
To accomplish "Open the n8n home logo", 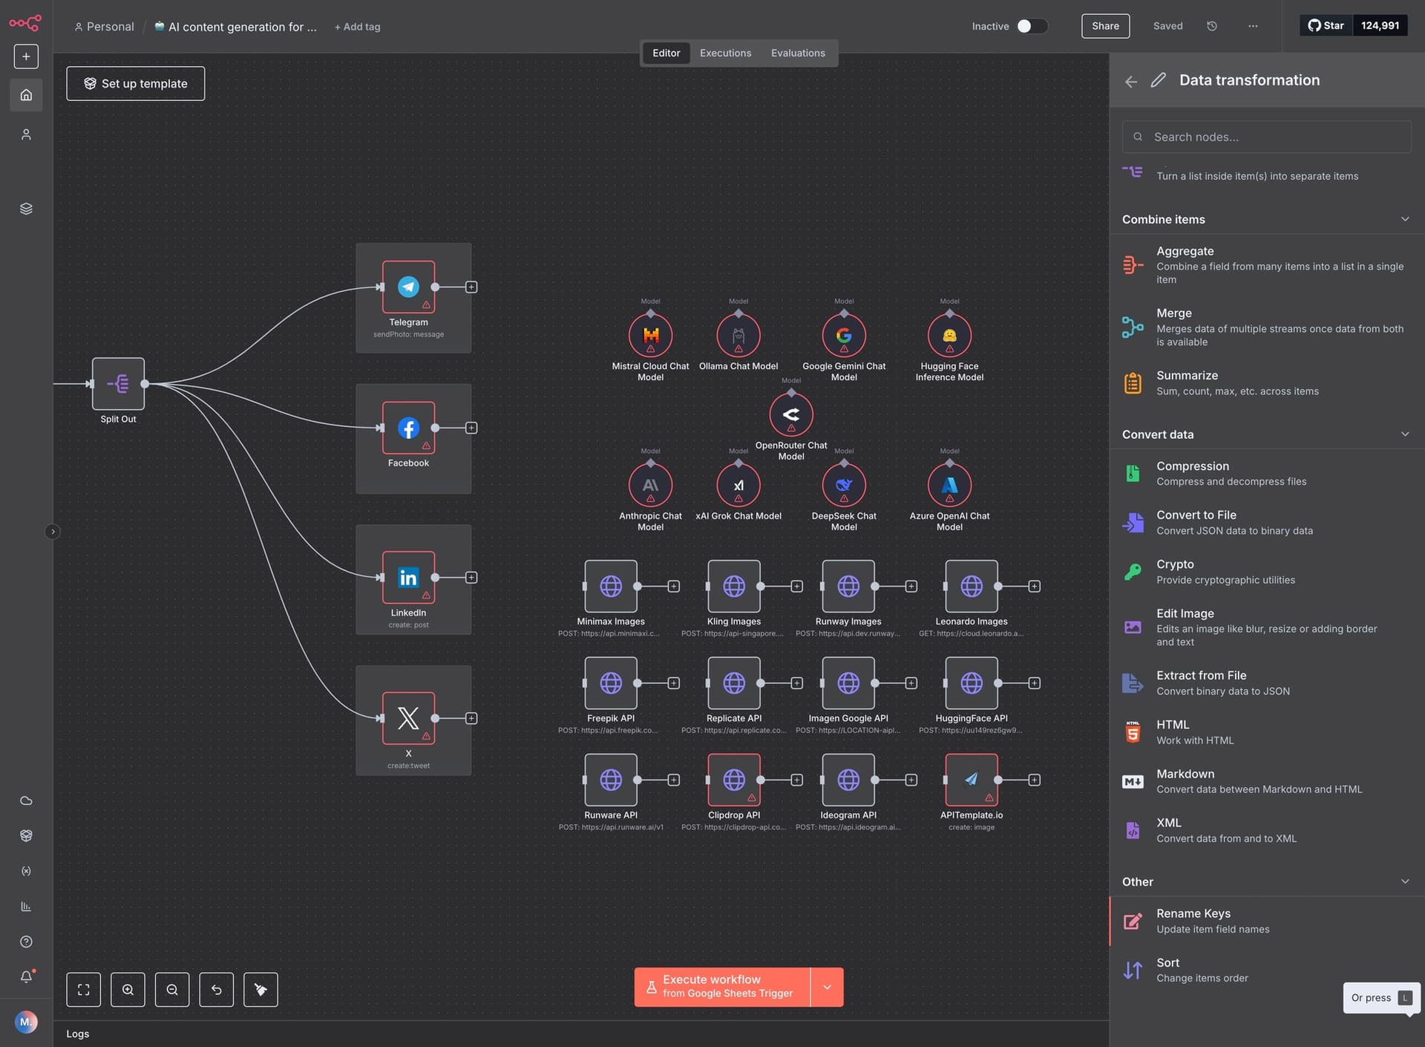I will click(x=25, y=23).
